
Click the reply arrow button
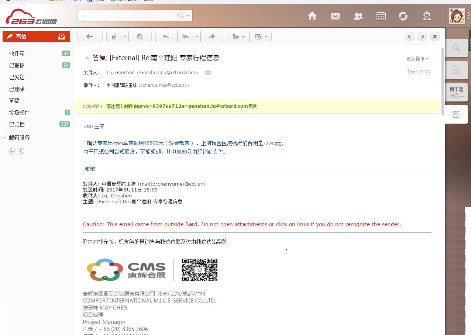[x=166, y=37]
